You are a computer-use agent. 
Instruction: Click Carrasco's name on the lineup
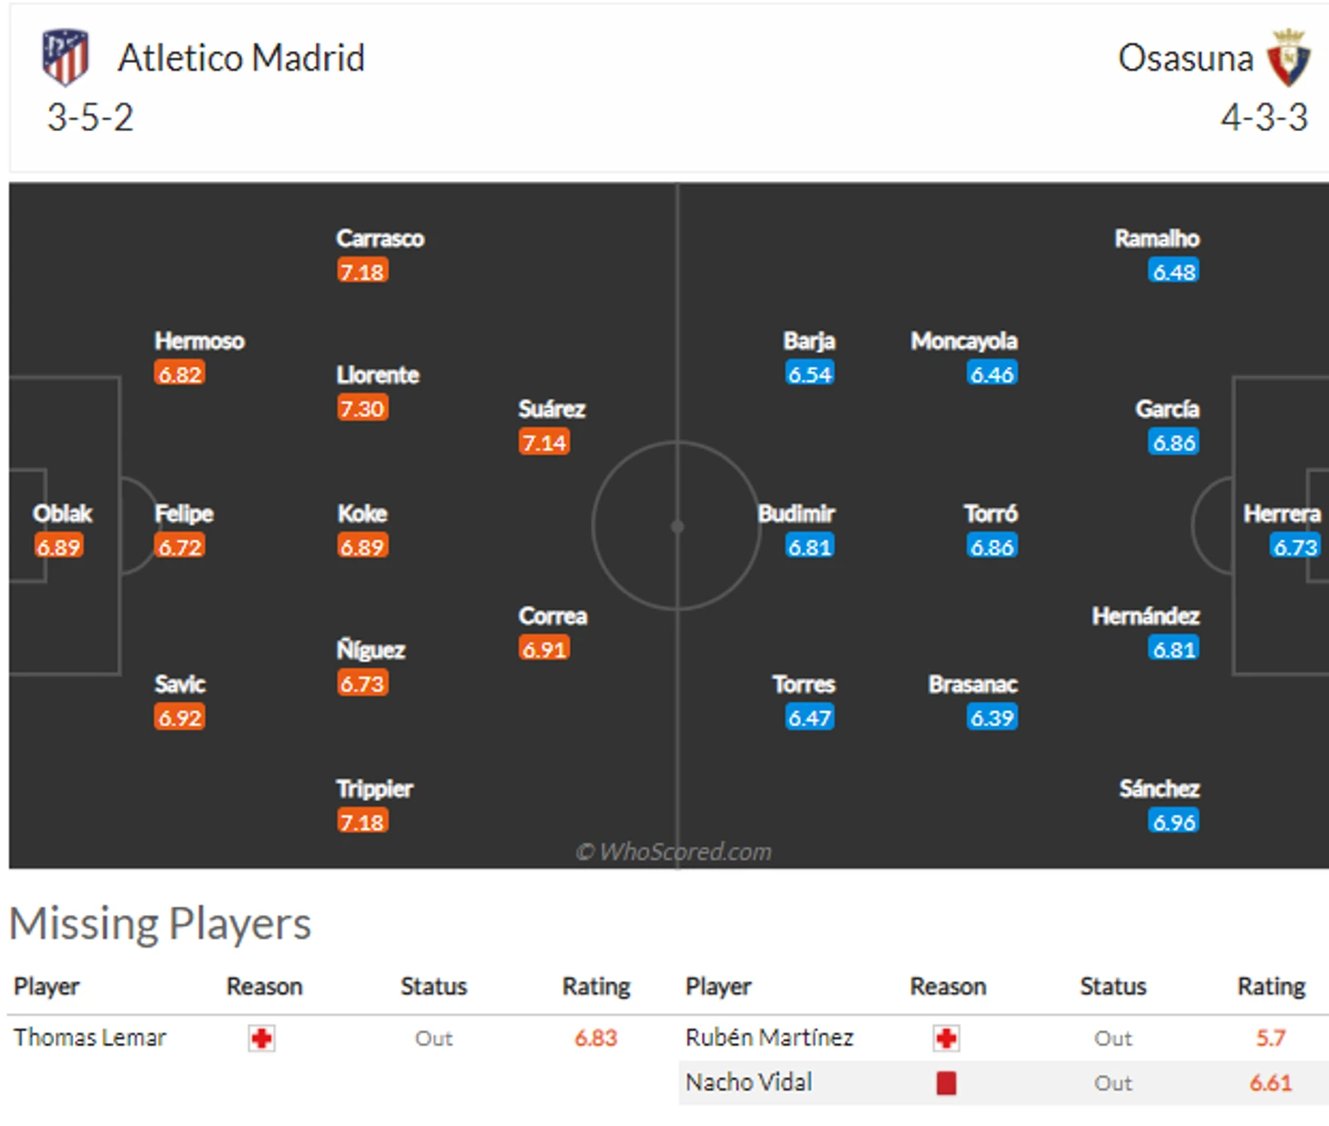click(380, 238)
